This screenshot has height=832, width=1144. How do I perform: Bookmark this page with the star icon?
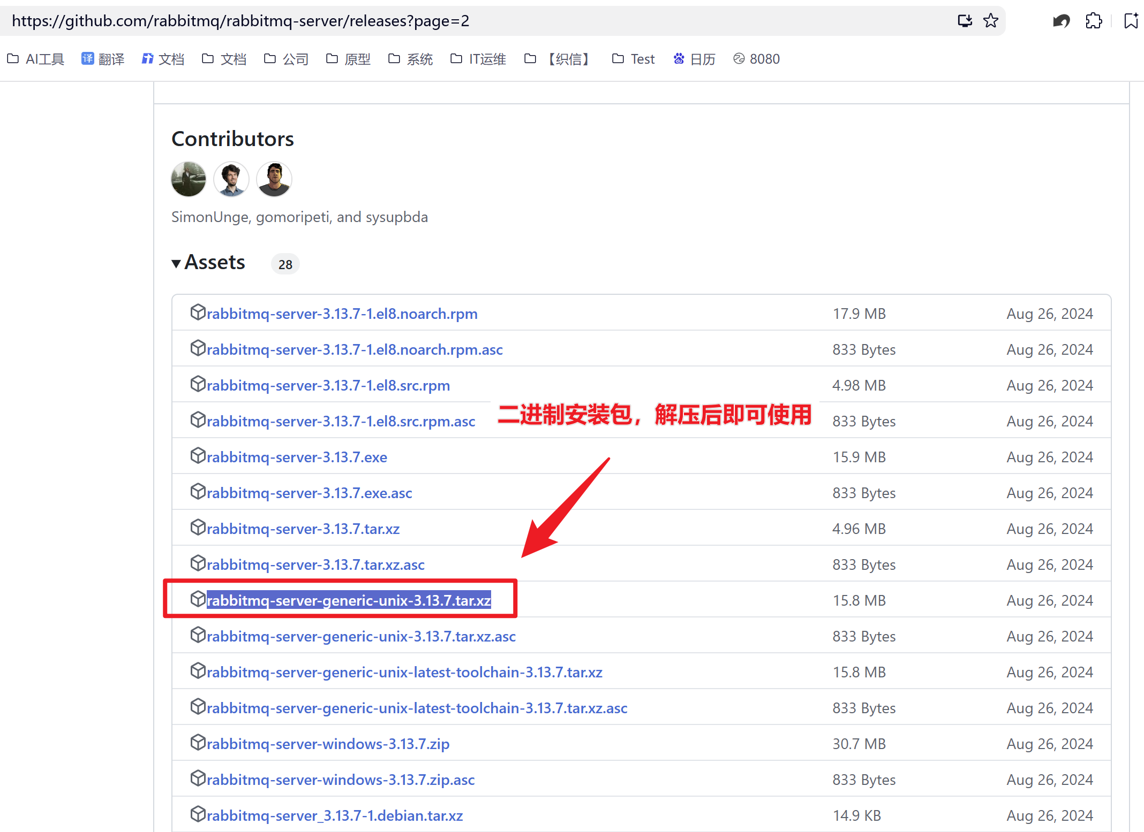(991, 21)
